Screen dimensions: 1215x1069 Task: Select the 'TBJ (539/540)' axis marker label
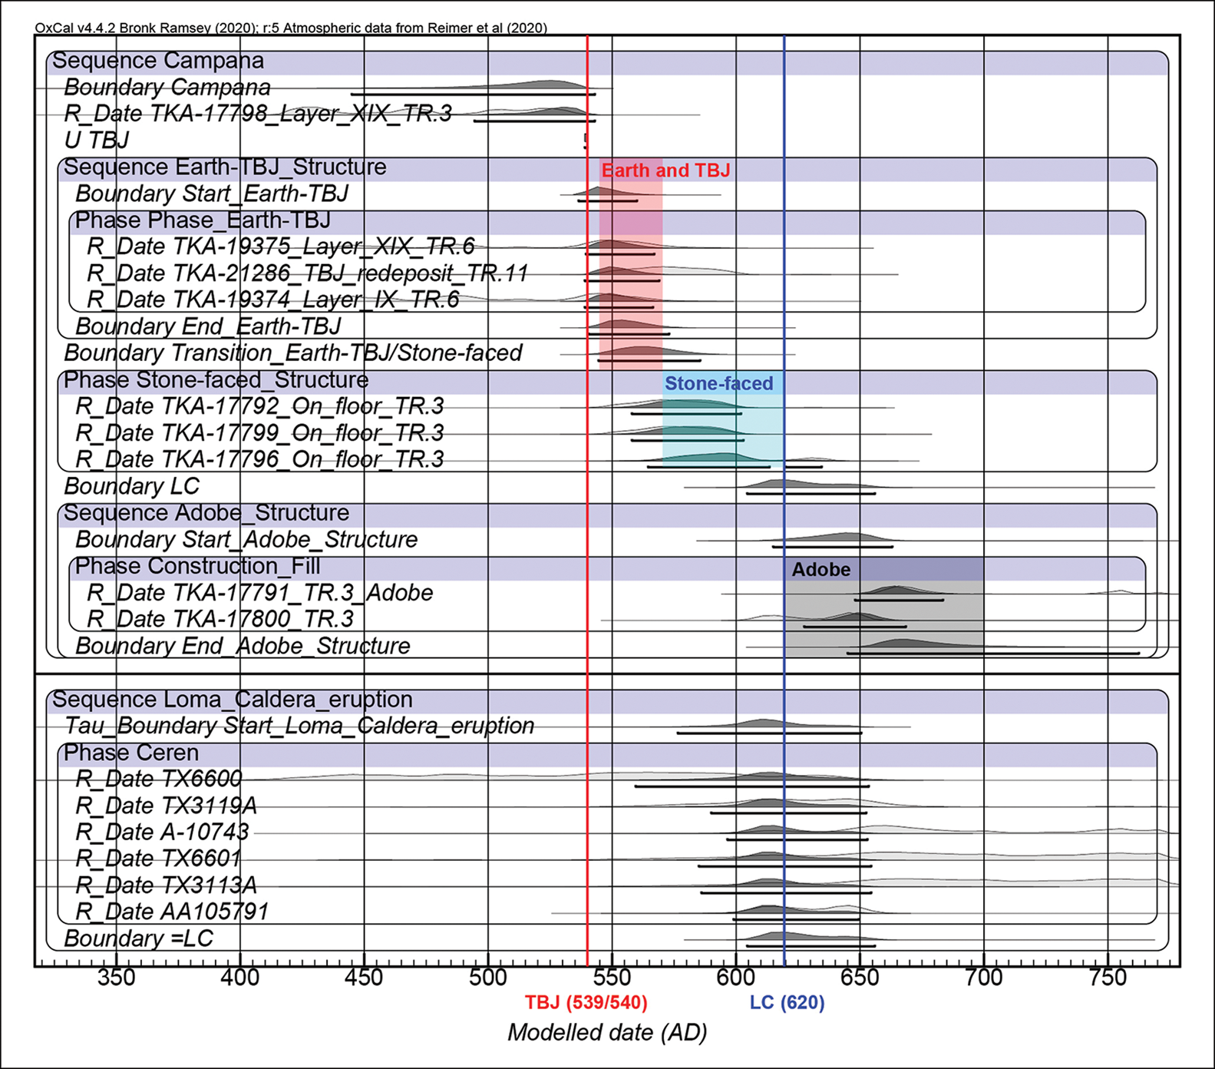pyautogui.click(x=586, y=1003)
